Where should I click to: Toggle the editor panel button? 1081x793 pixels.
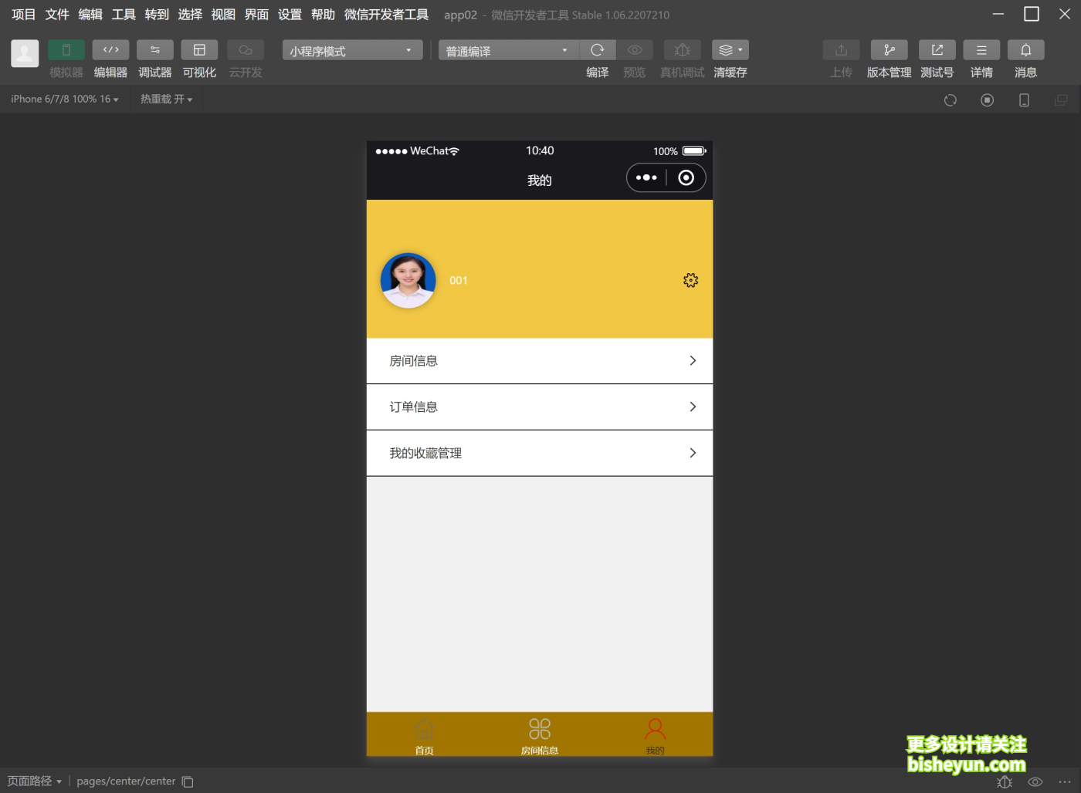pos(110,50)
